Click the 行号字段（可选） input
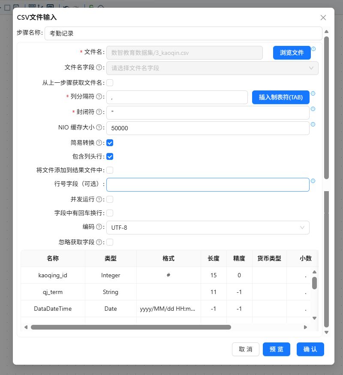 [x=208, y=185]
